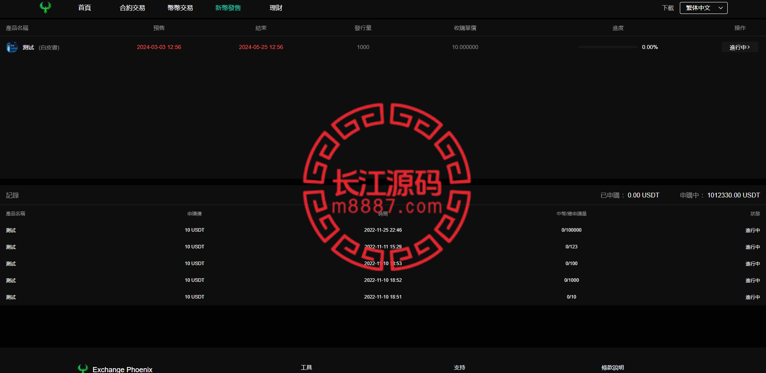766x373 pixels.
Task: Click the 進行中 action button
Action: click(740, 47)
